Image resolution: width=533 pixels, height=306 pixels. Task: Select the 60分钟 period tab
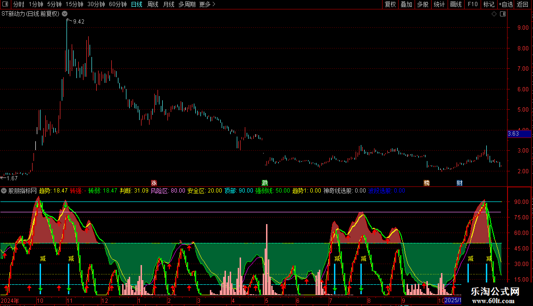pyautogui.click(x=118, y=4)
